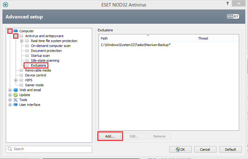This screenshot has width=248, height=159.
Task: Select User interface in the tree
Action: tap(30, 105)
